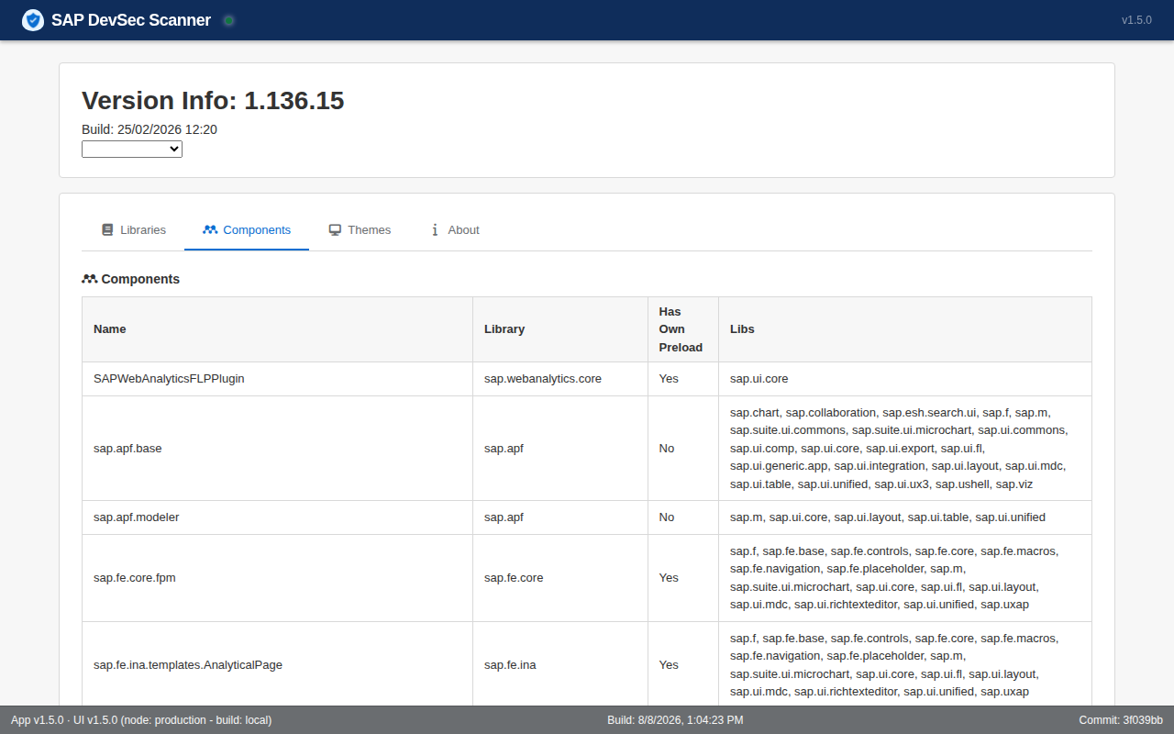Click the "Build: 25/02/2026 12:20" text
The width and height of the screenshot is (1174, 734).
coord(150,129)
